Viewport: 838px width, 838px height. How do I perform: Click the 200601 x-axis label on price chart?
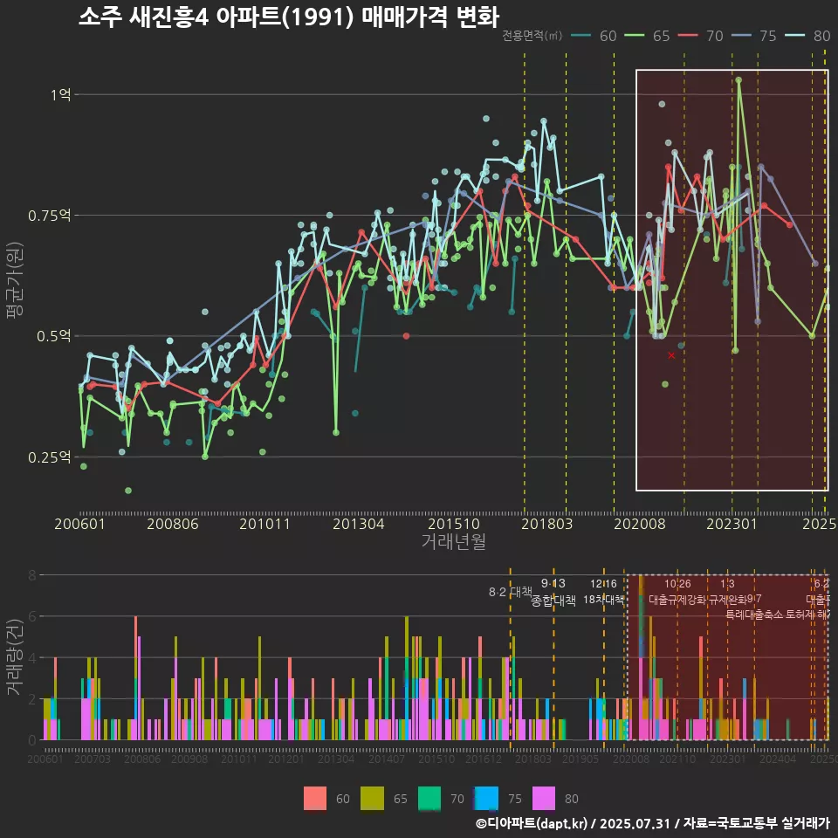point(79,524)
